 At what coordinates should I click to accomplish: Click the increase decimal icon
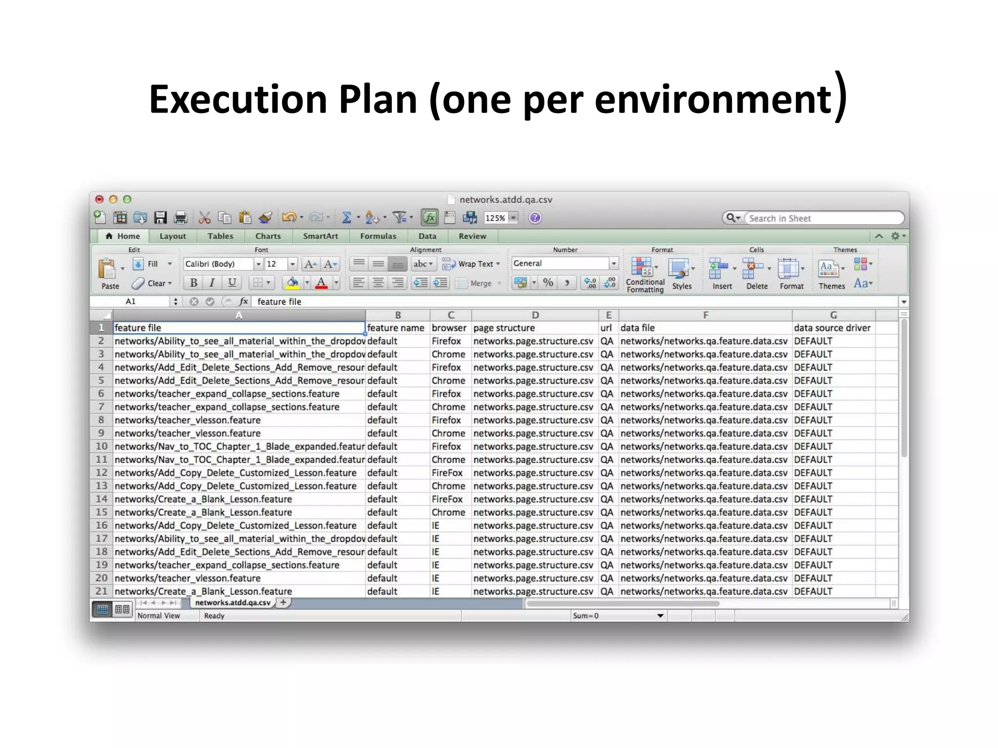(590, 283)
